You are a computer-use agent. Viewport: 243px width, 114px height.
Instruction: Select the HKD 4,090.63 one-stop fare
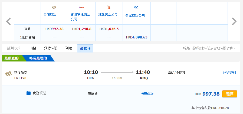tap(137, 37)
